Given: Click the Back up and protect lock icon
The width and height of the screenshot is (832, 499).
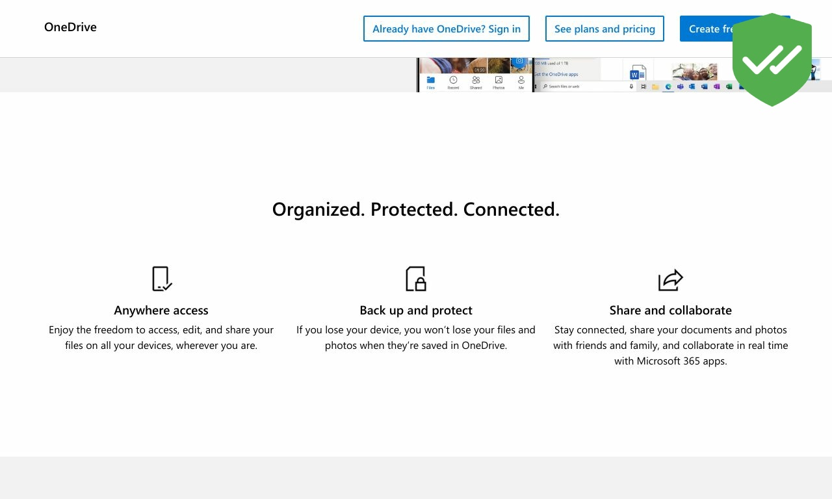Looking at the screenshot, I should coord(416,279).
